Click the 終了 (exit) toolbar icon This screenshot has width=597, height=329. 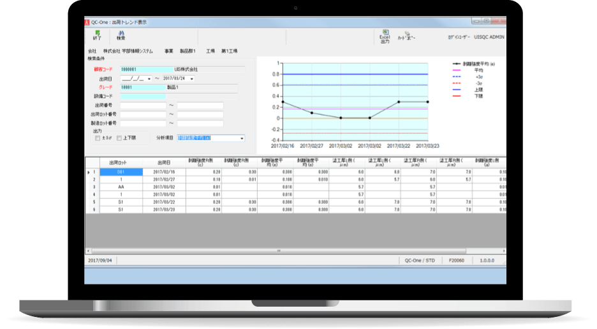click(x=98, y=36)
